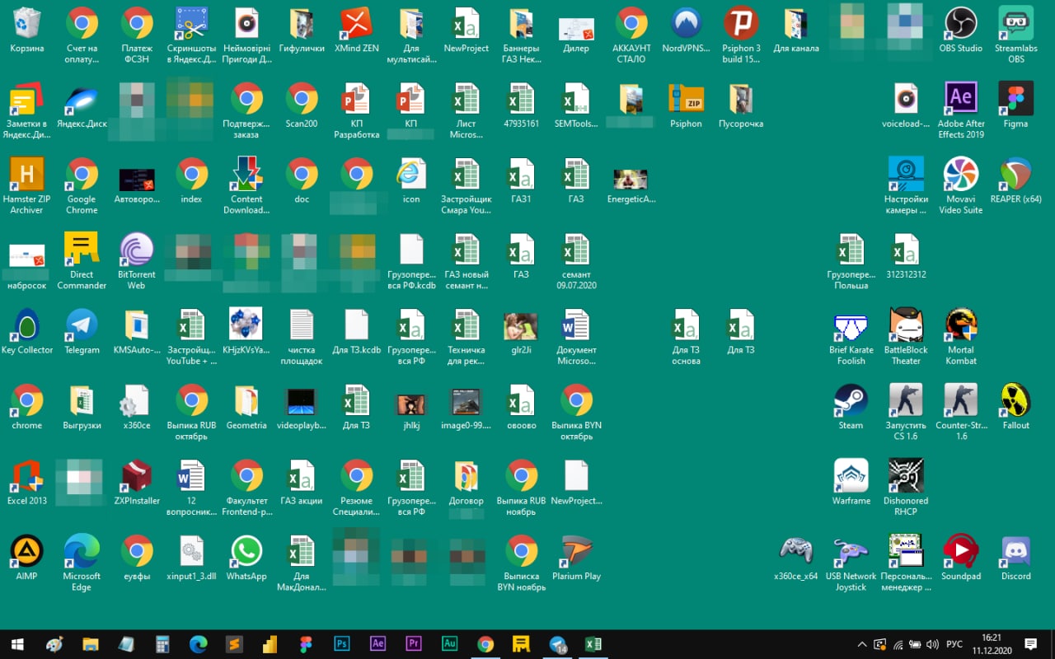Open the Windows Start menu
The width and height of the screenshot is (1055, 659).
[x=16, y=644]
